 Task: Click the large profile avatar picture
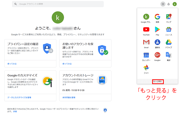[58, 18]
